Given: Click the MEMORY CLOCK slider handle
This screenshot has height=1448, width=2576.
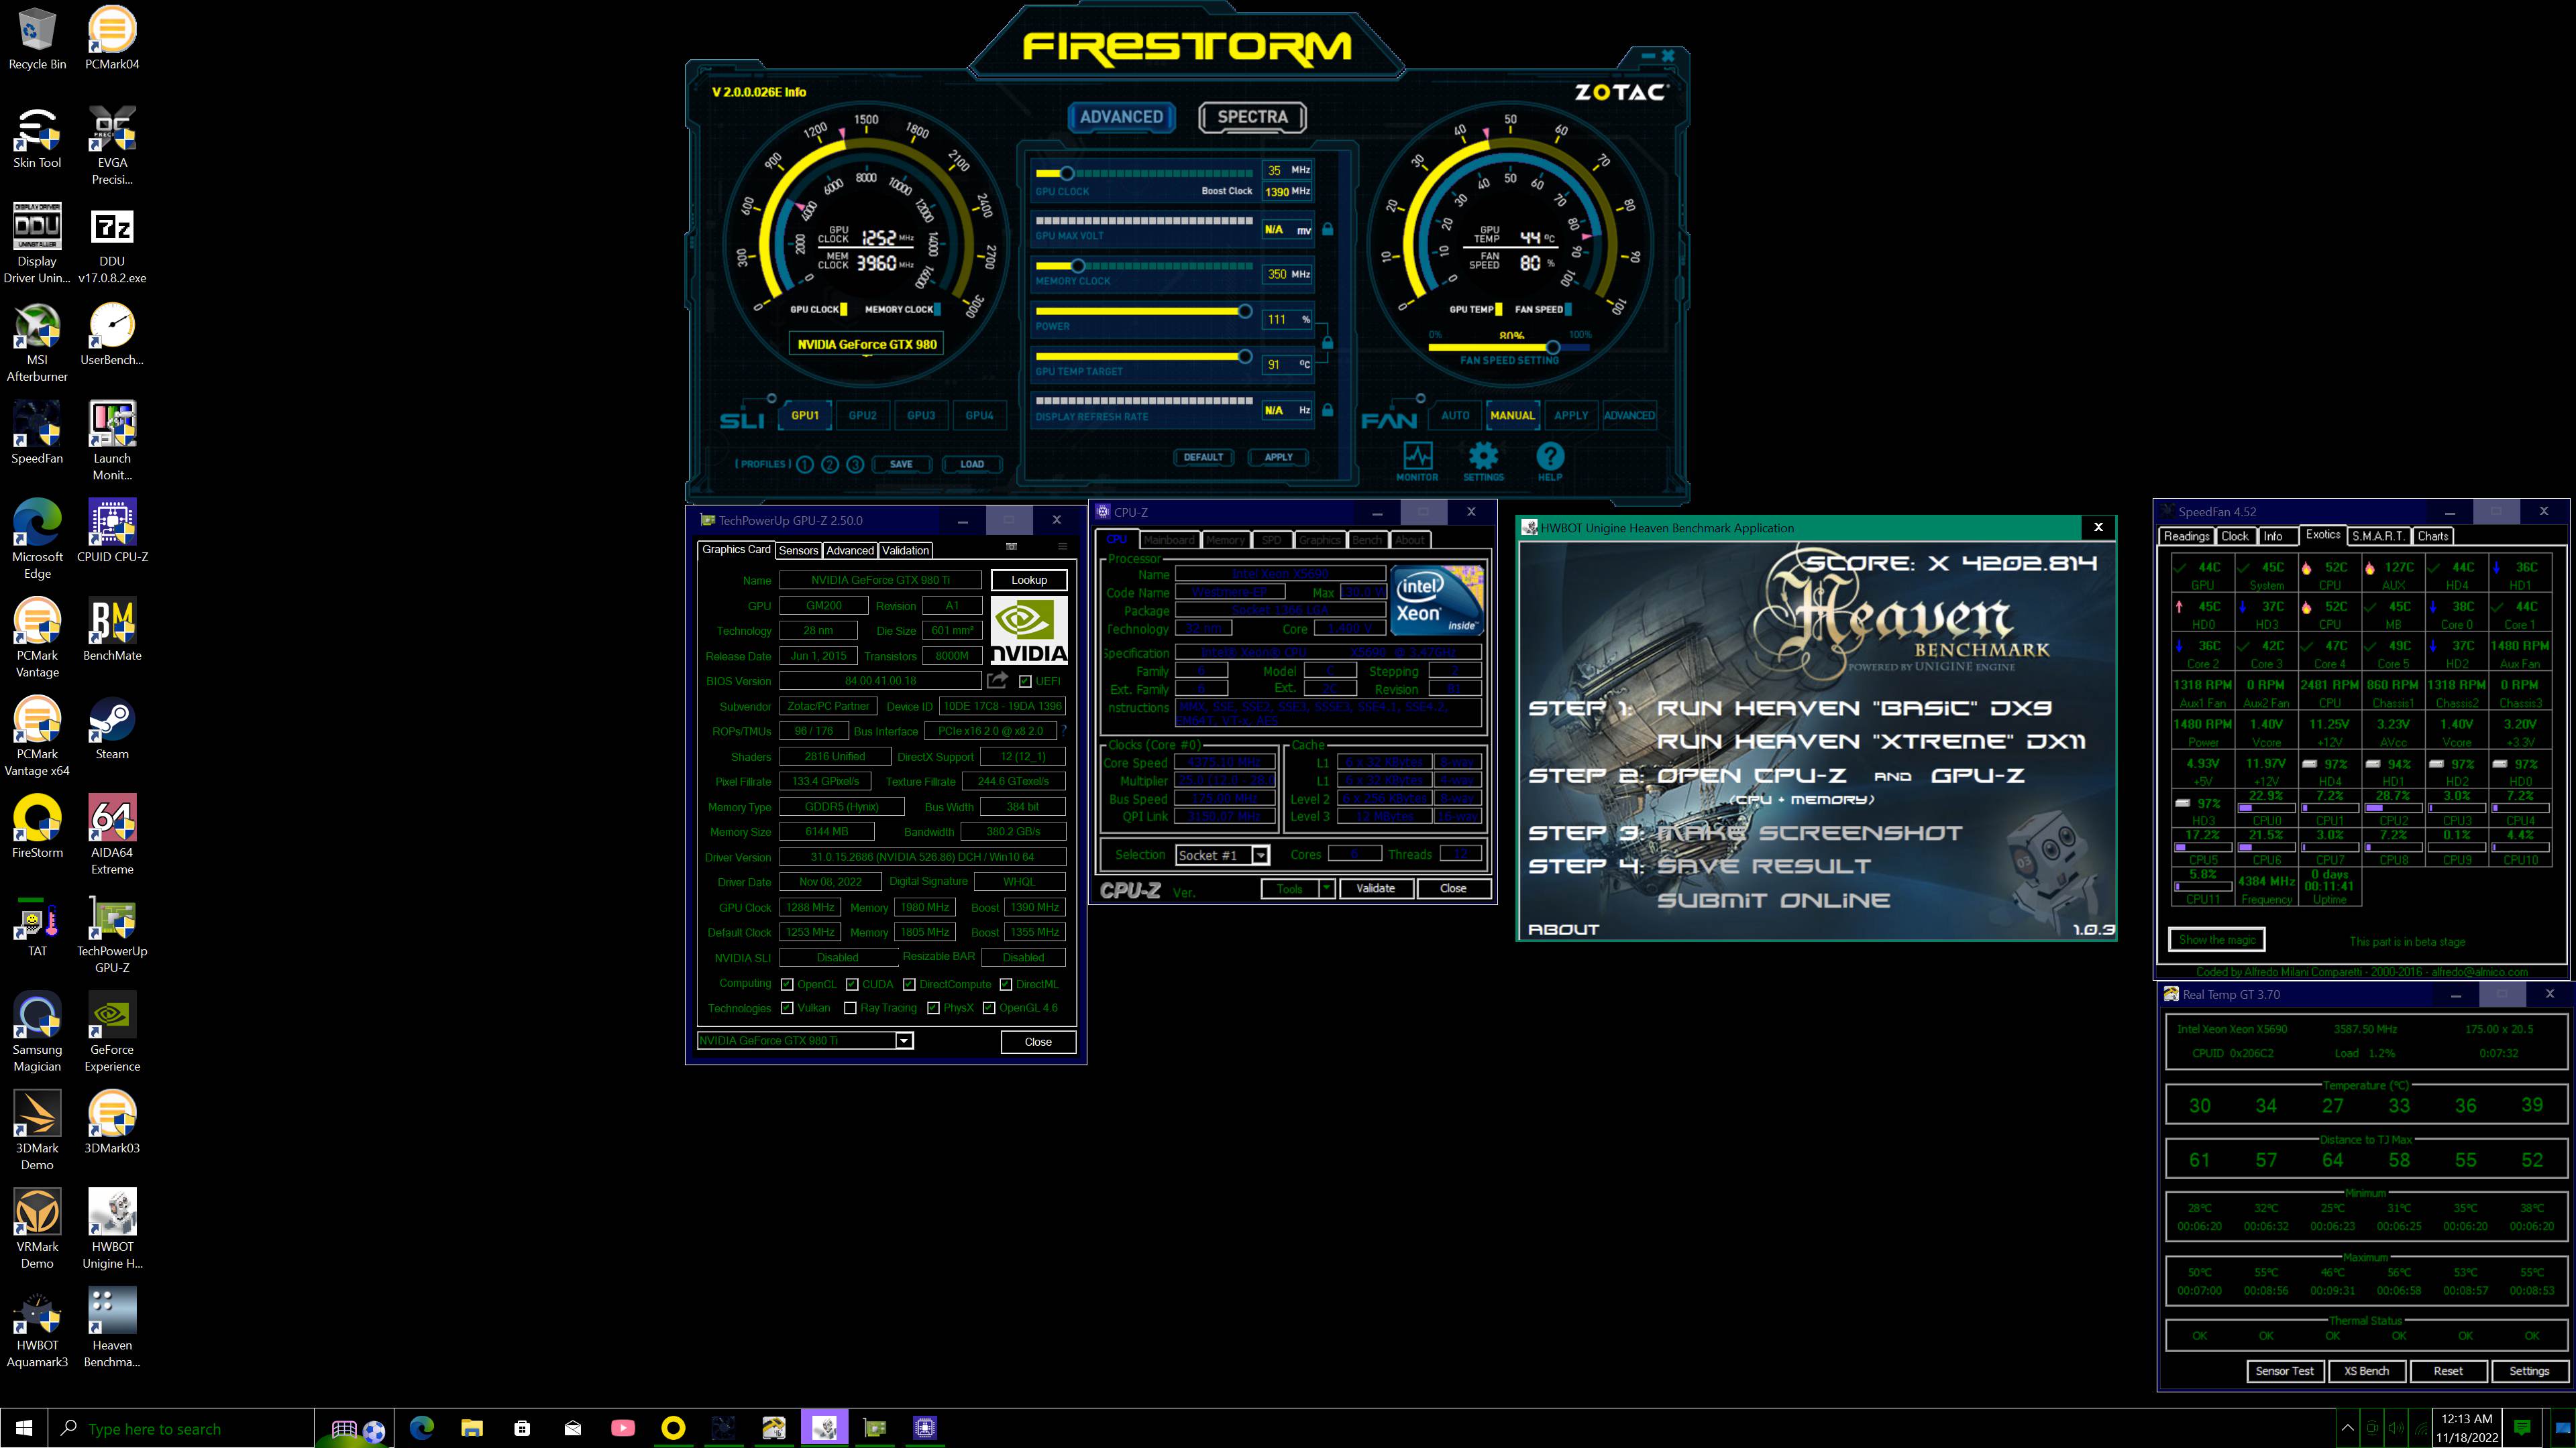Looking at the screenshot, I should (x=1077, y=266).
